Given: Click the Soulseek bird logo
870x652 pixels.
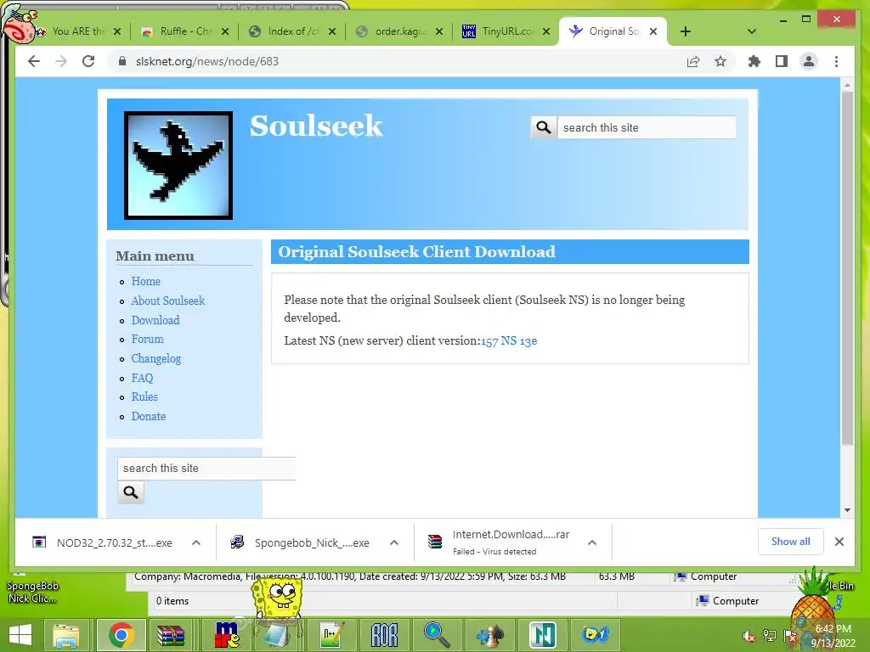Looking at the screenshot, I should [178, 166].
